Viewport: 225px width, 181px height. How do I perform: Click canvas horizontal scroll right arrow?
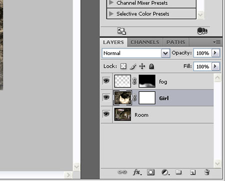pyautogui.click(x=68, y=175)
